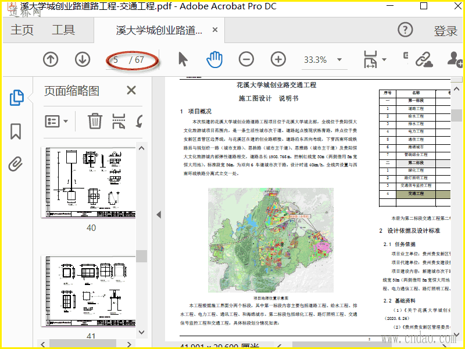Zoom in with the plus button

tap(278, 59)
